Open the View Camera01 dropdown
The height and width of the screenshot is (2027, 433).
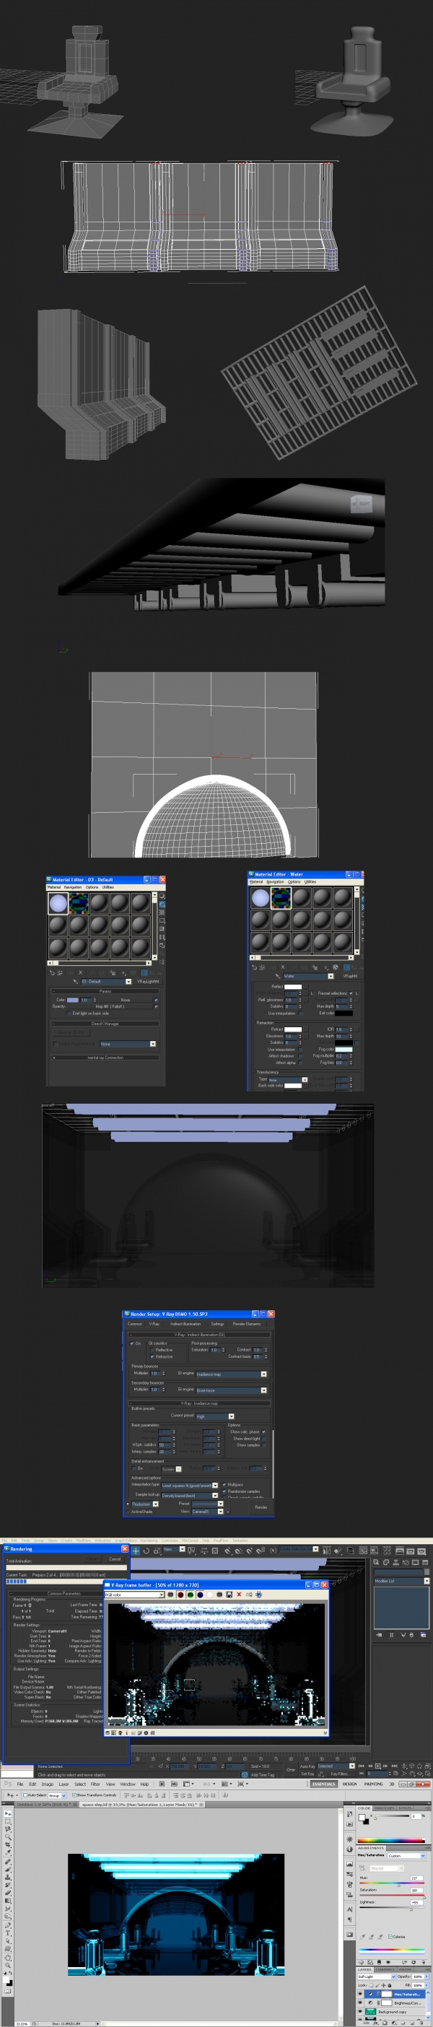coord(208,1512)
